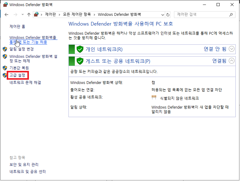240x181 pixels.
Task: Open Windows Defender 방화벽 설정 또는 해제
Action: coord(33,59)
